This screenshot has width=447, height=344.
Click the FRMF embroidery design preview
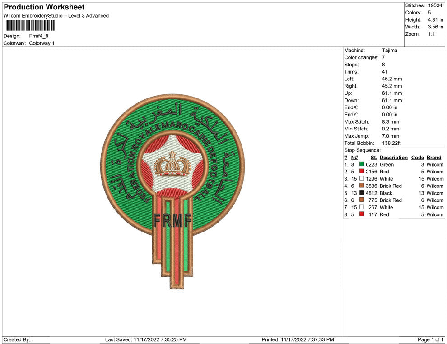(172, 192)
